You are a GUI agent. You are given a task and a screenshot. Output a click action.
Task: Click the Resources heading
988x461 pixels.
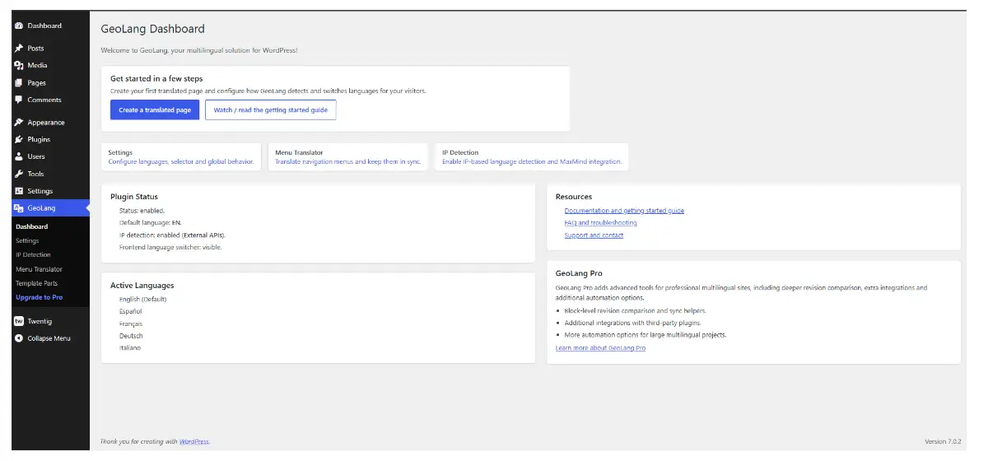pos(574,197)
